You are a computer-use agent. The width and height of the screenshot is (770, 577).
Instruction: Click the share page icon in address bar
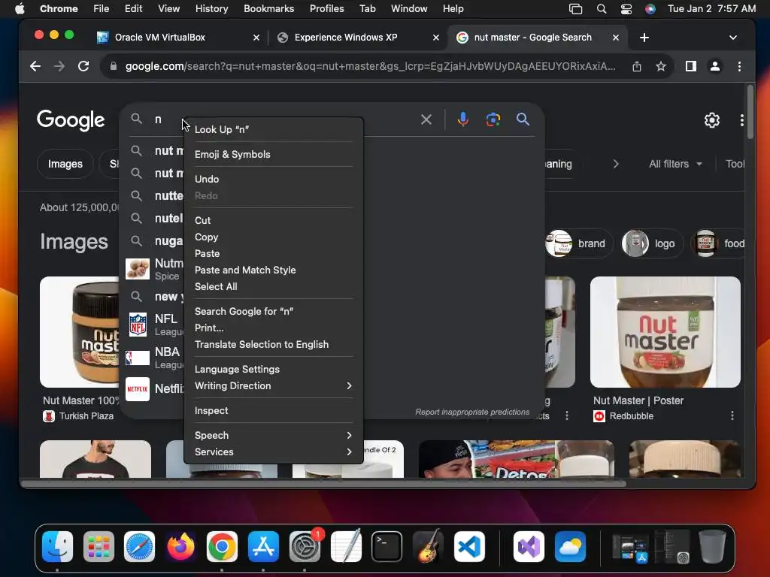tap(637, 66)
